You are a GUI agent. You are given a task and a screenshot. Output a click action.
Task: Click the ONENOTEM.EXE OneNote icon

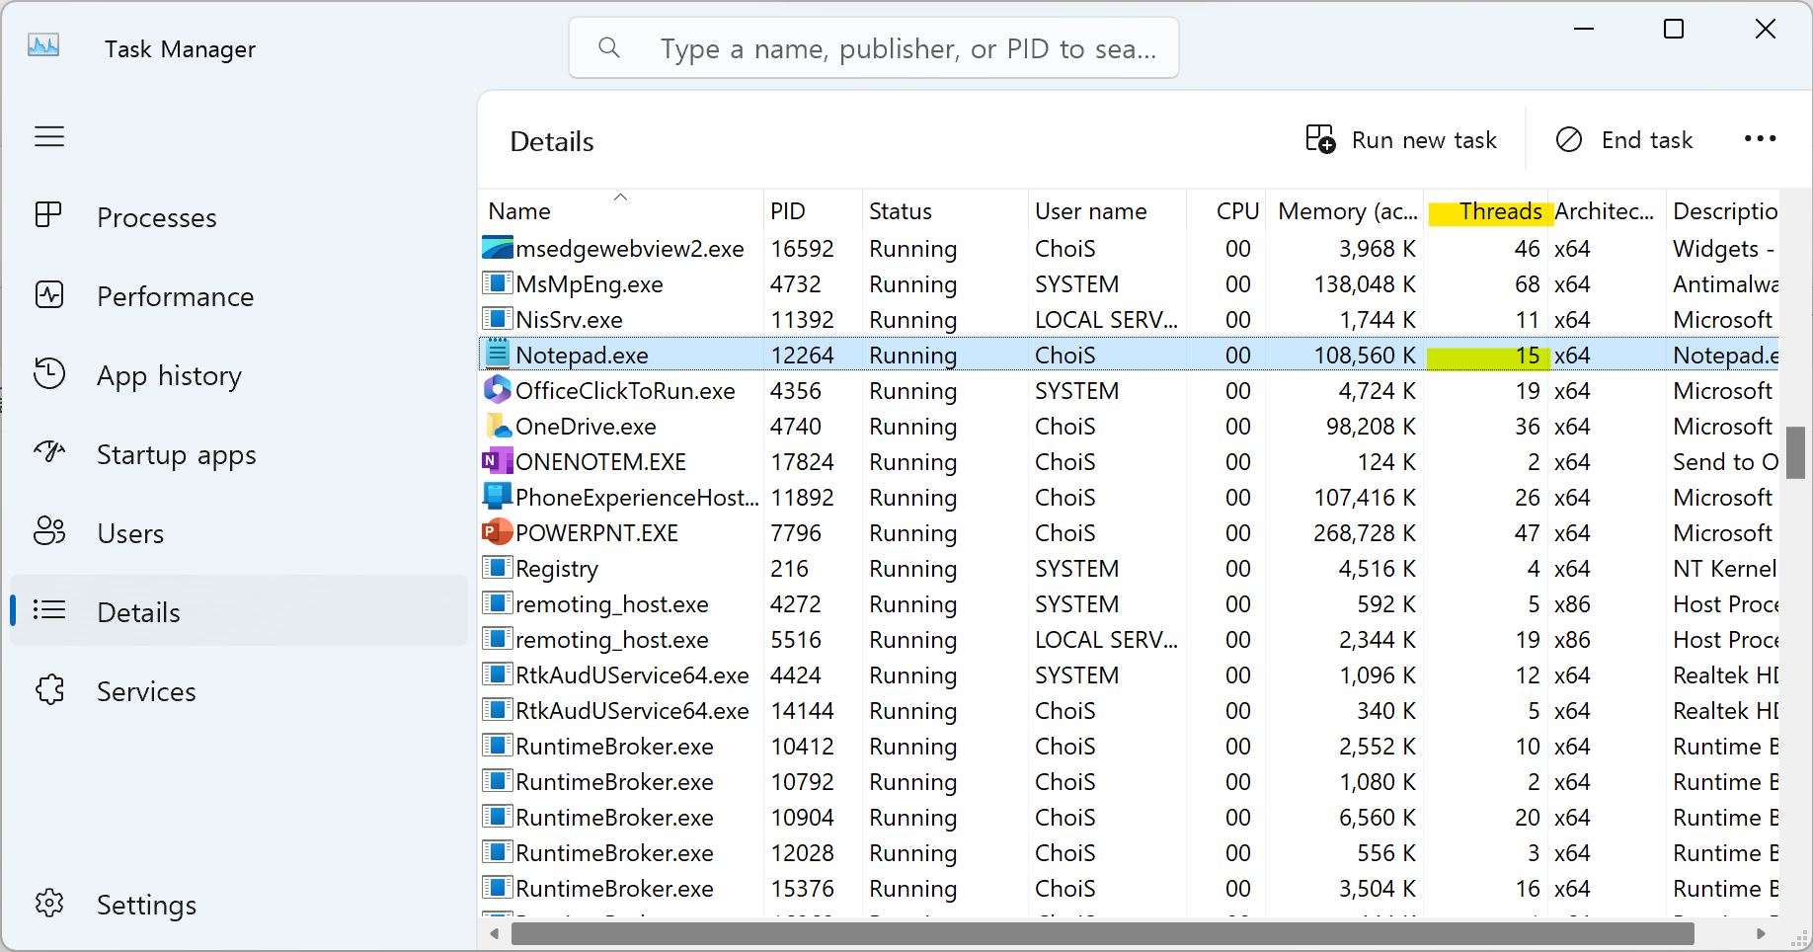point(497,460)
